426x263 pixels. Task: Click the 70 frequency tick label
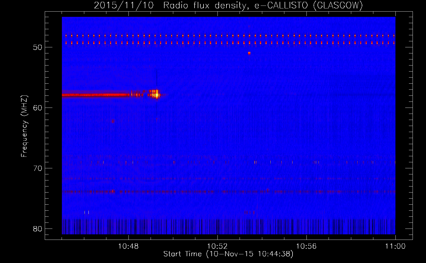point(38,168)
